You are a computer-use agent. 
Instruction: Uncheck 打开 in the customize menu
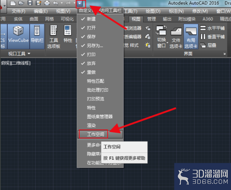pos(100,28)
